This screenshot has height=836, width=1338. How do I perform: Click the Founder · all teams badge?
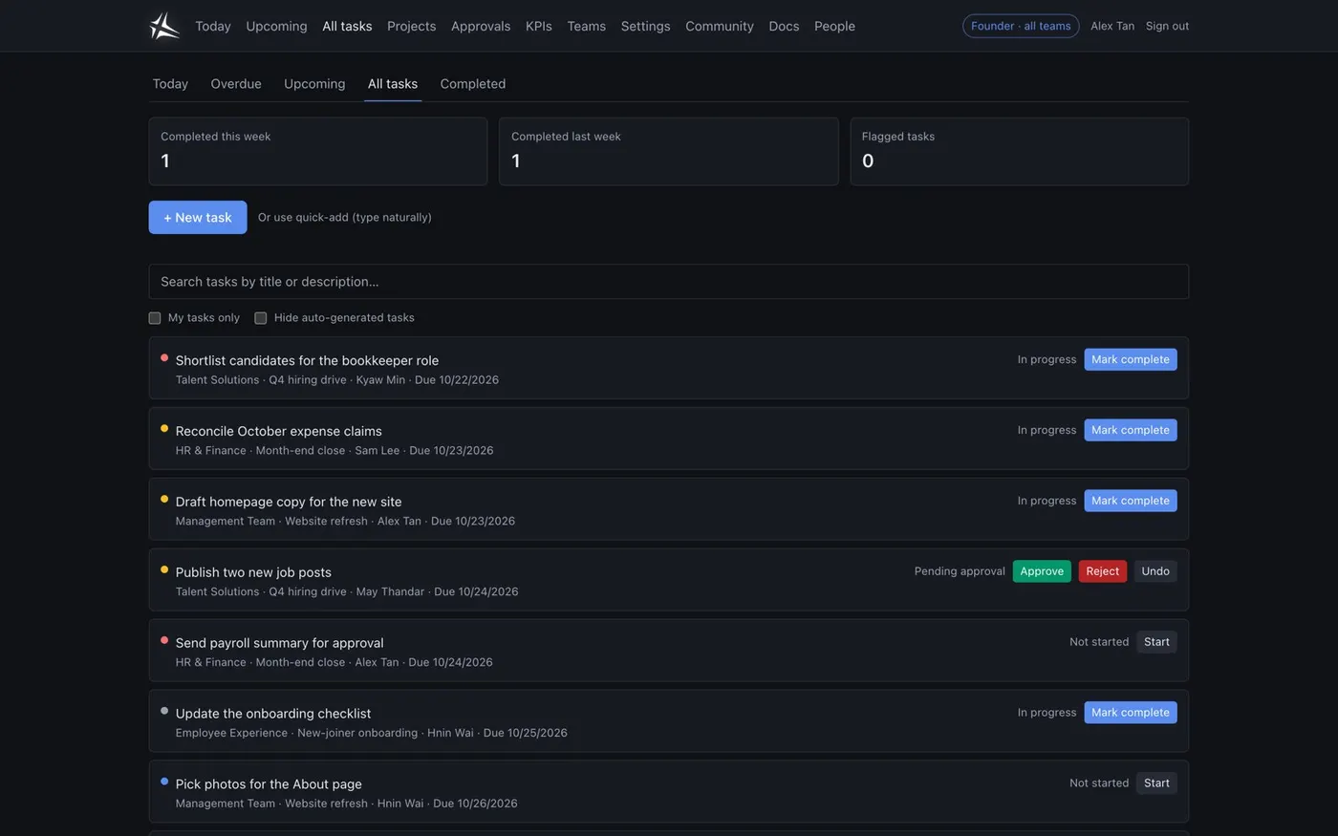(1021, 26)
